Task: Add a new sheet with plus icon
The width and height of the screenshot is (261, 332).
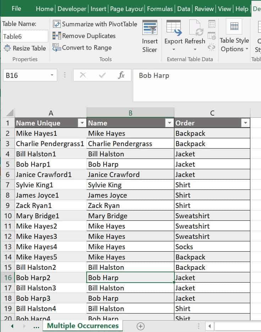Action: pyautogui.click(x=141, y=326)
